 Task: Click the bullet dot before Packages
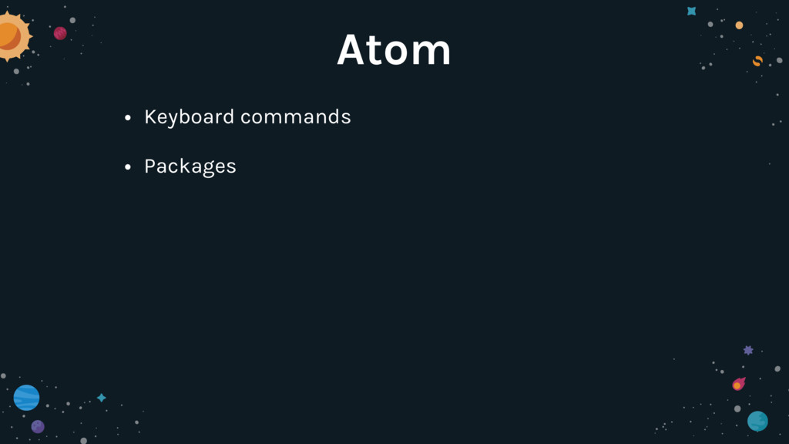(128, 167)
